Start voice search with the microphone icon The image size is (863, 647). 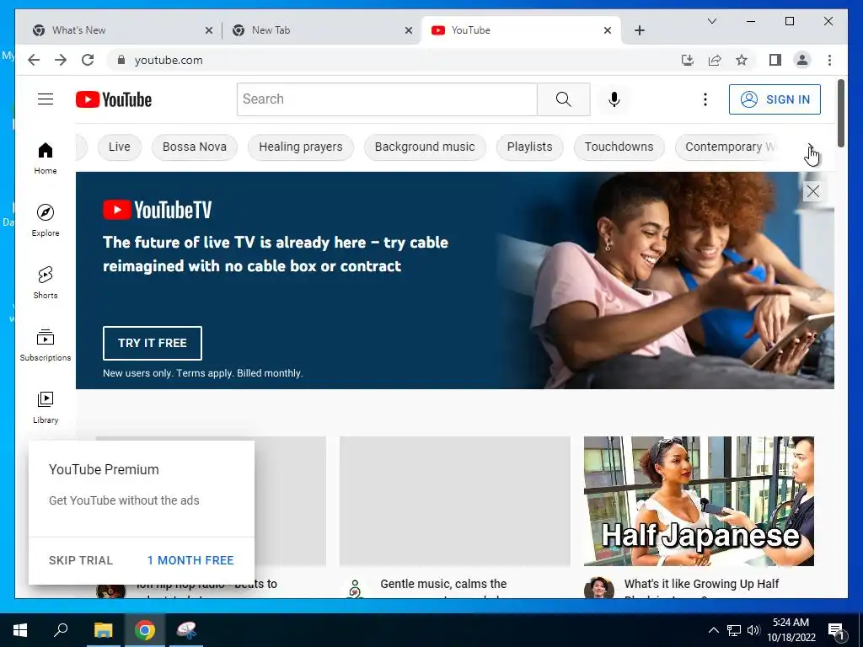pyautogui.click(x=614, y=99)
